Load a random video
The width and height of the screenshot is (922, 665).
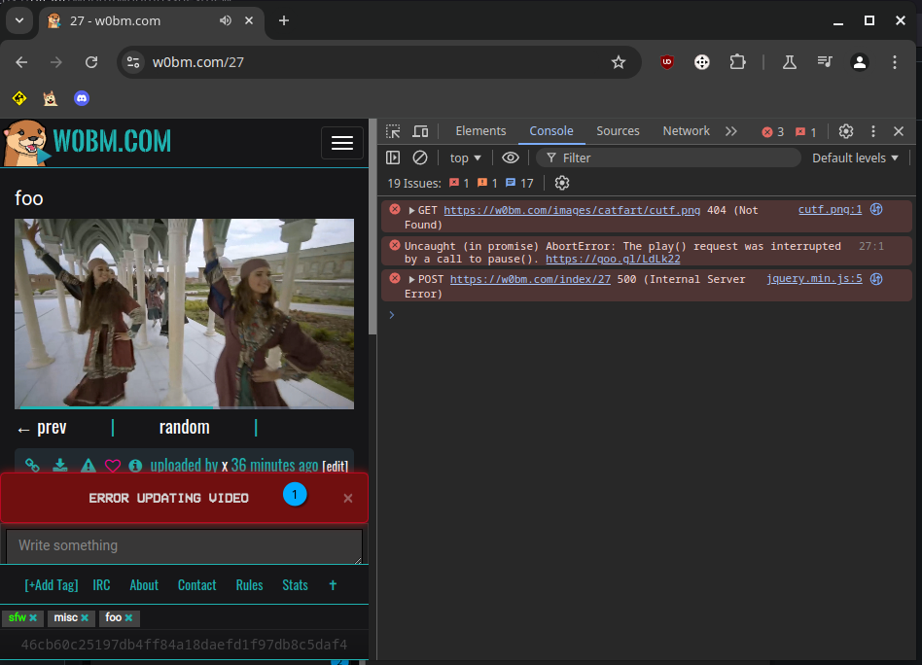coord(184,428)
